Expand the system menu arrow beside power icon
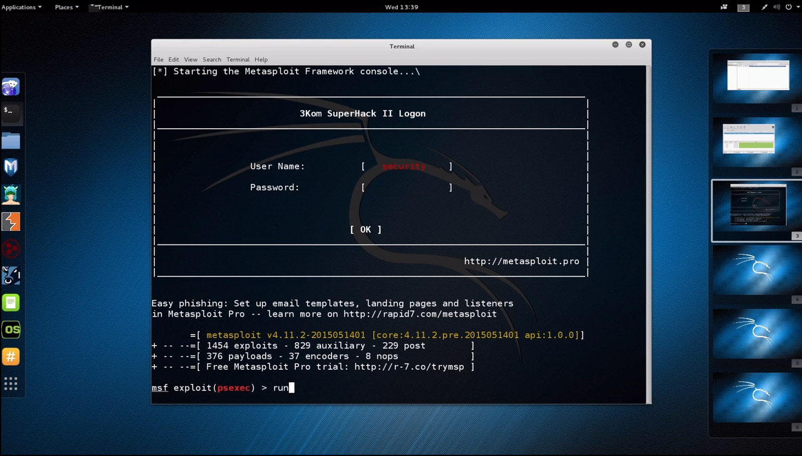The height and width of the screenshot is (456, 802). coord(798,8)
